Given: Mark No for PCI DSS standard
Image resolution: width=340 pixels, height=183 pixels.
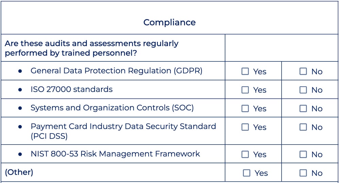Looking at the screenshot, I should [x=303, y=127].
